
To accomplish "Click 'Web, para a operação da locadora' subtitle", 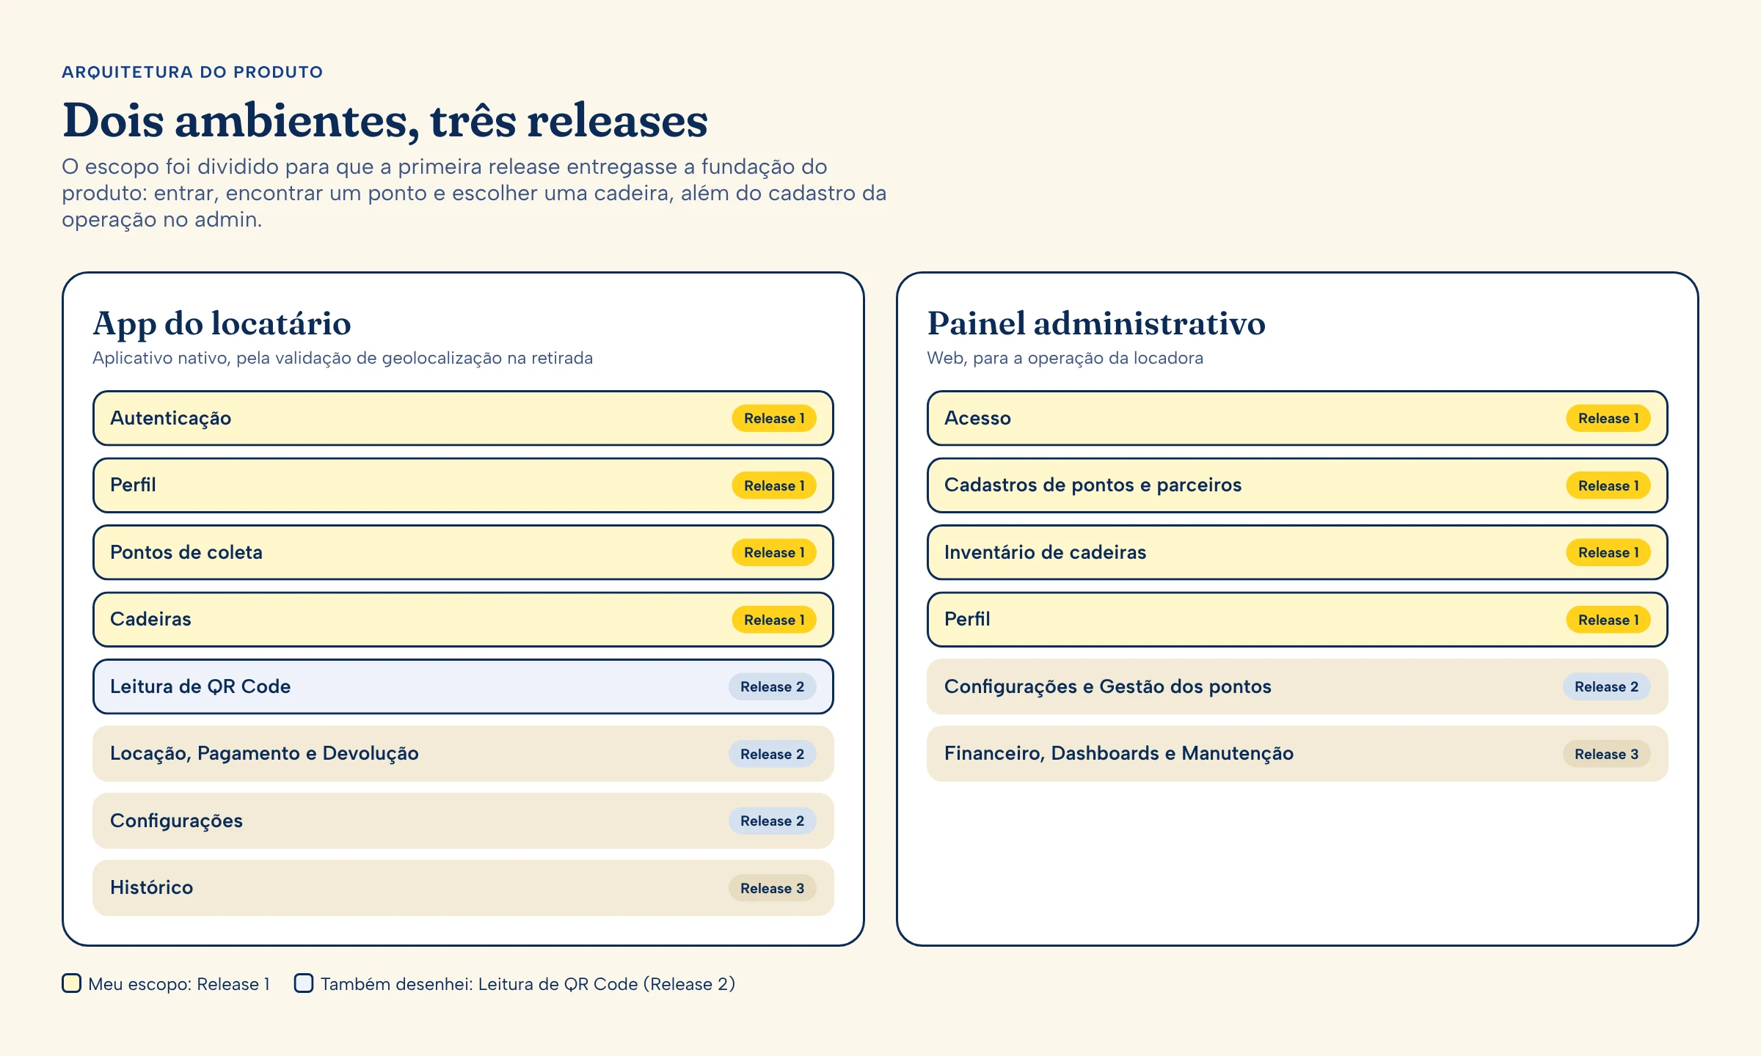I will pyautogui.click(x=1065, y=358).
